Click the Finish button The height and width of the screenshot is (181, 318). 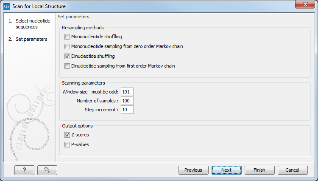tap(259, 170)
